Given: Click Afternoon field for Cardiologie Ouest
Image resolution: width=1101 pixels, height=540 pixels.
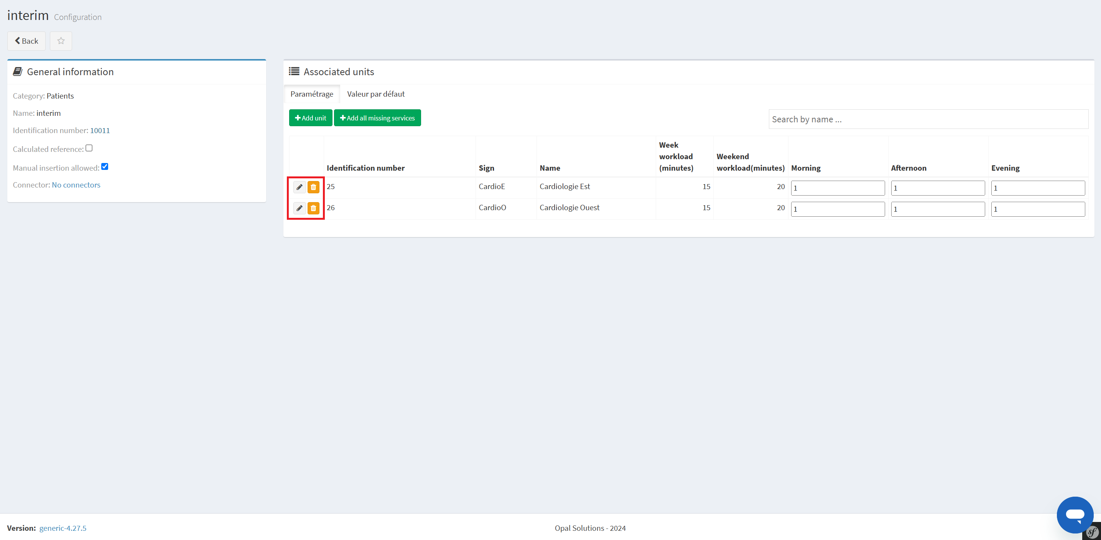Looking at the screenshot, I should point(938,209).
